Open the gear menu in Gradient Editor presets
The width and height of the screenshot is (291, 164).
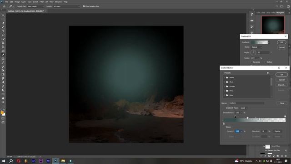[268, 73]
